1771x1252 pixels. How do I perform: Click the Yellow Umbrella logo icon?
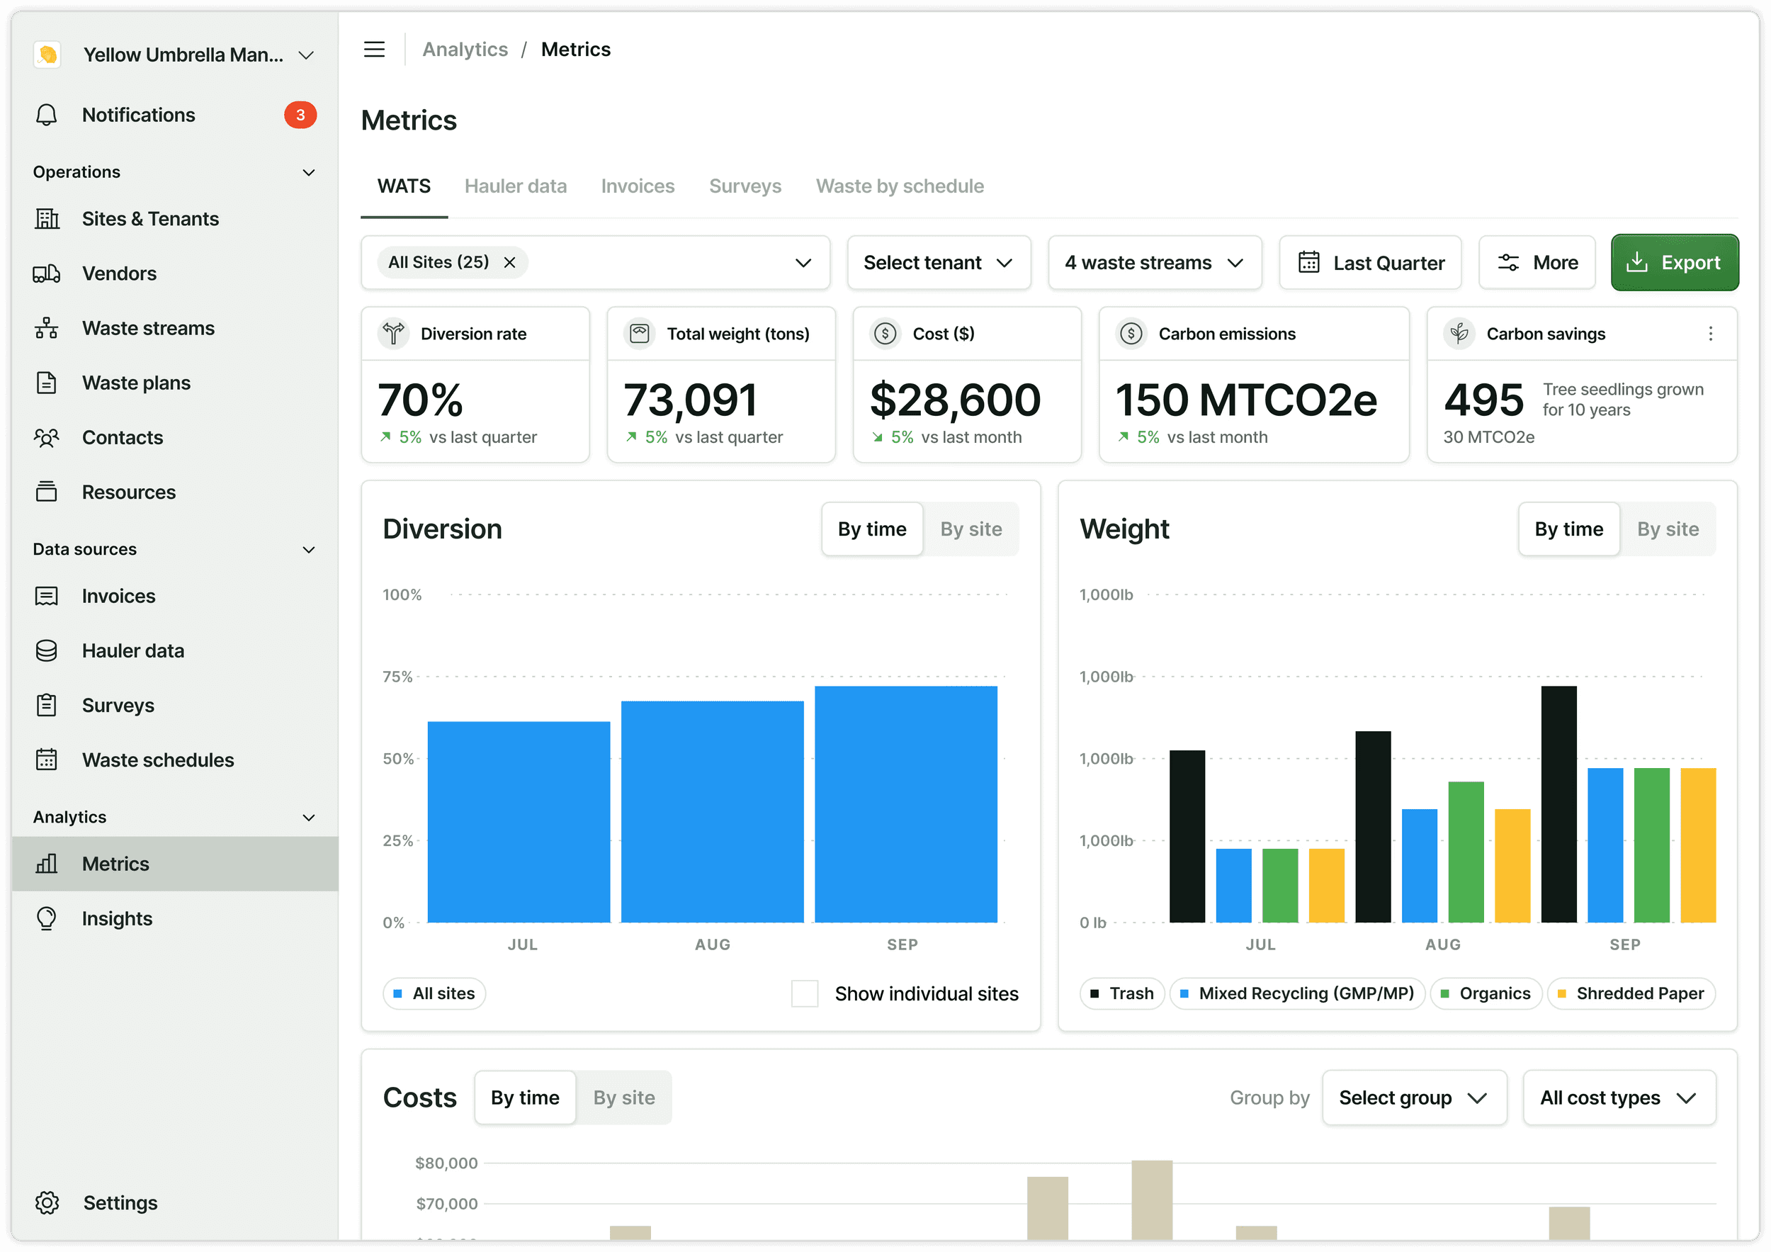point(48,55)
